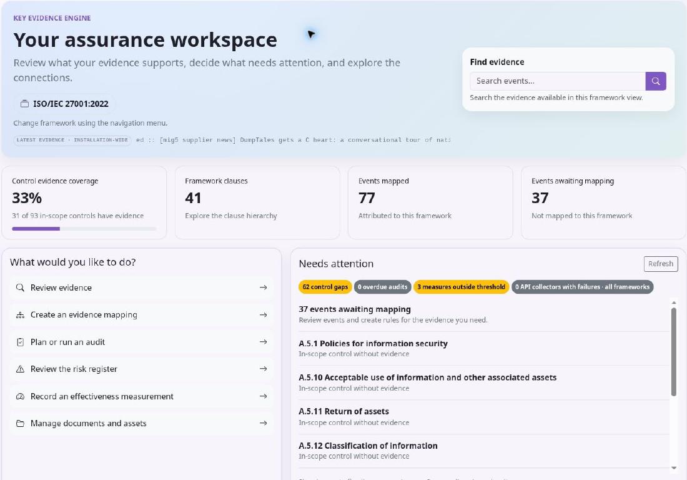Click the 0 API collectors with failures badge
This screenshot has height=480, width=687.
tap(582, 287)
